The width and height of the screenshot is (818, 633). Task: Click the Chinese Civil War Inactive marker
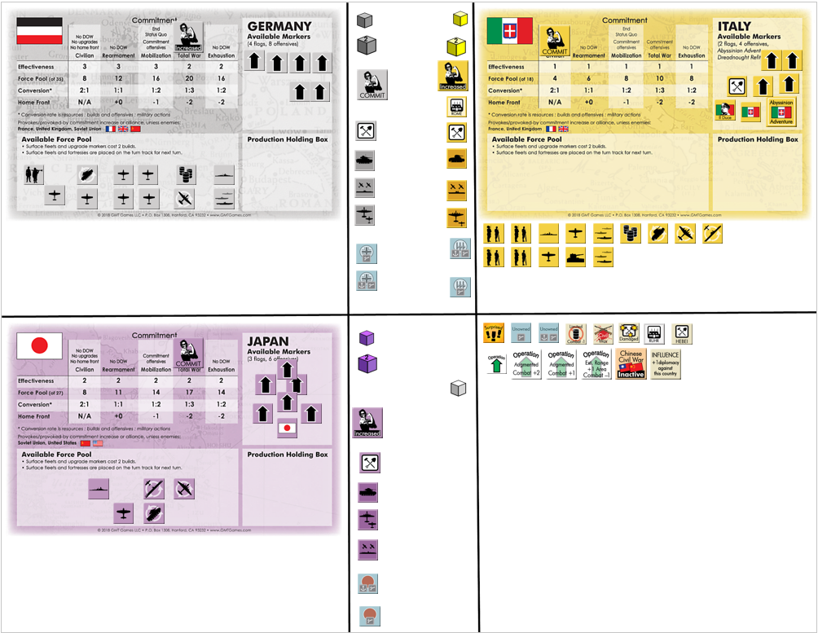tap(631, 364)
